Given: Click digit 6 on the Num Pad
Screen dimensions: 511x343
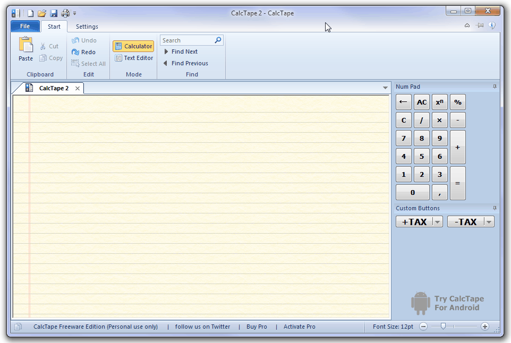Looking at the screenshot, I should [440, 156].
